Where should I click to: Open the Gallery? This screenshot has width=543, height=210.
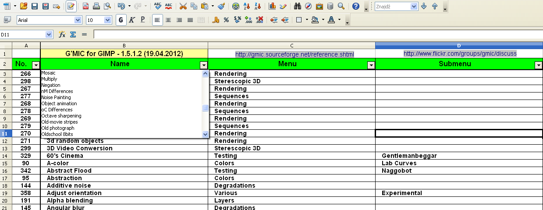click(x=319, y=6)
